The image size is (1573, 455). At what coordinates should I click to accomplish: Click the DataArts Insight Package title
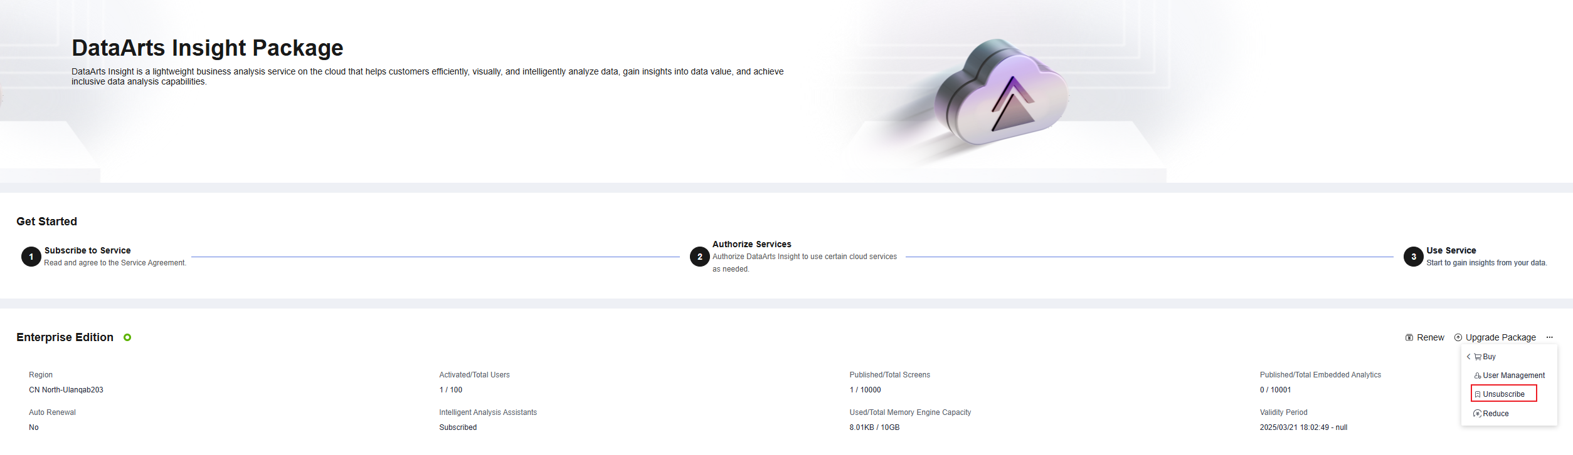point(208,48)
